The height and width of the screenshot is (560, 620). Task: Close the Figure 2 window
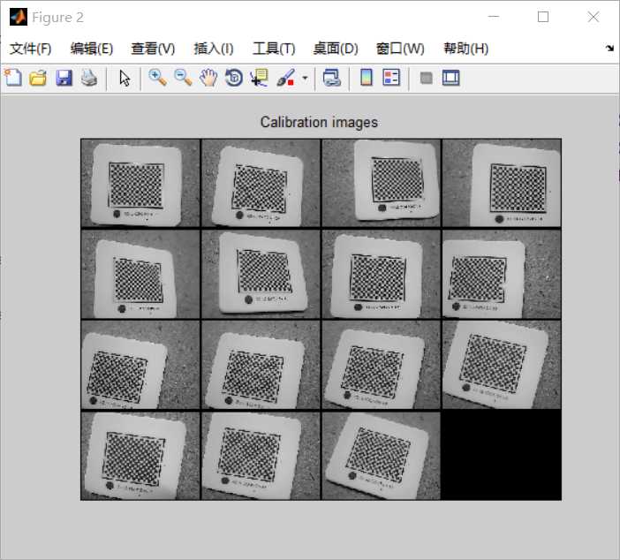click(594, 17)
